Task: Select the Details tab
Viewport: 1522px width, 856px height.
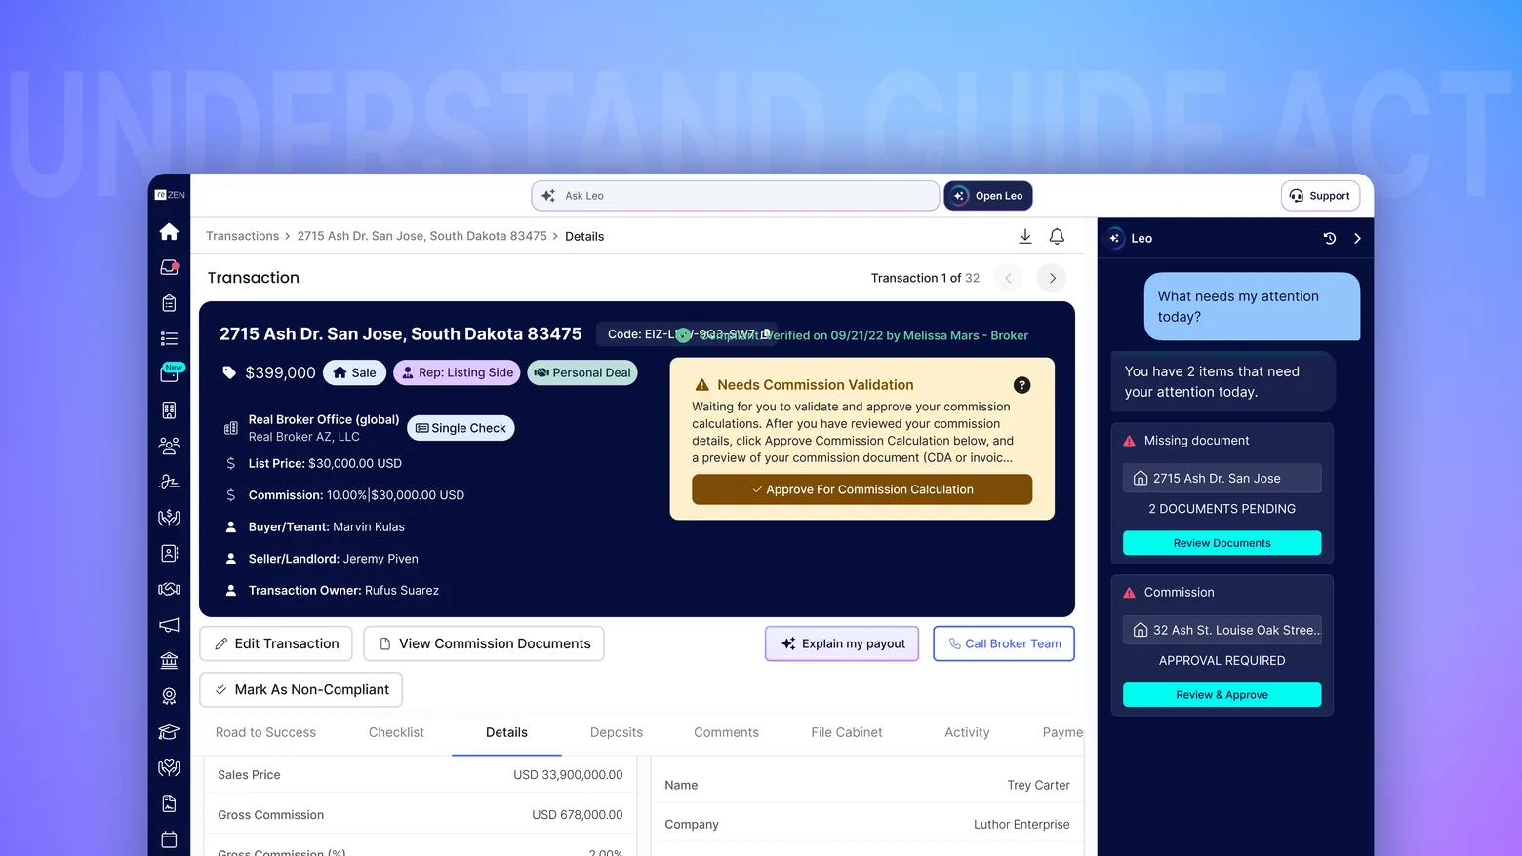Action: coord(506,732)
